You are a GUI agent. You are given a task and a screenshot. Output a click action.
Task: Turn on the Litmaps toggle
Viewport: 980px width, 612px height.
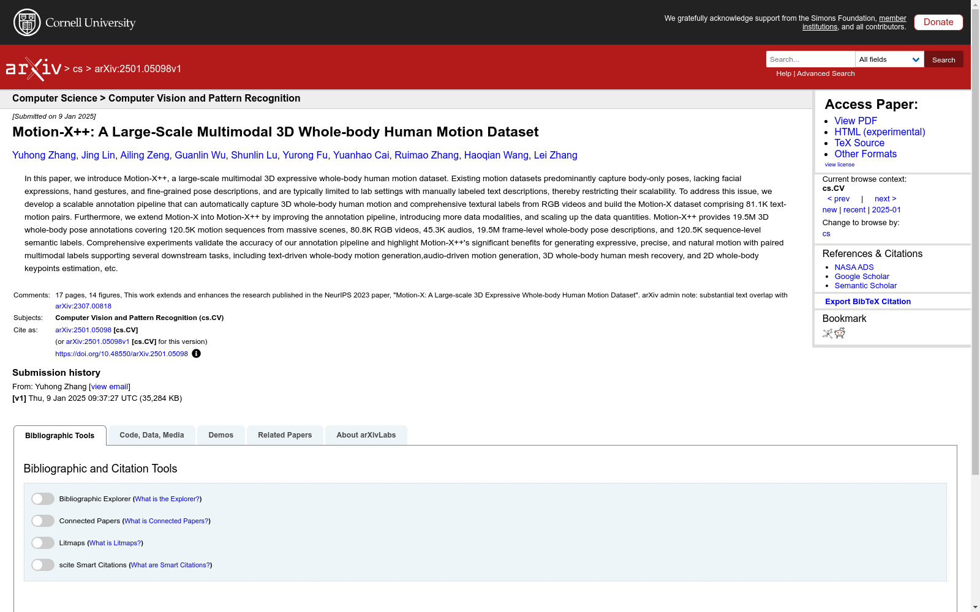43,543
